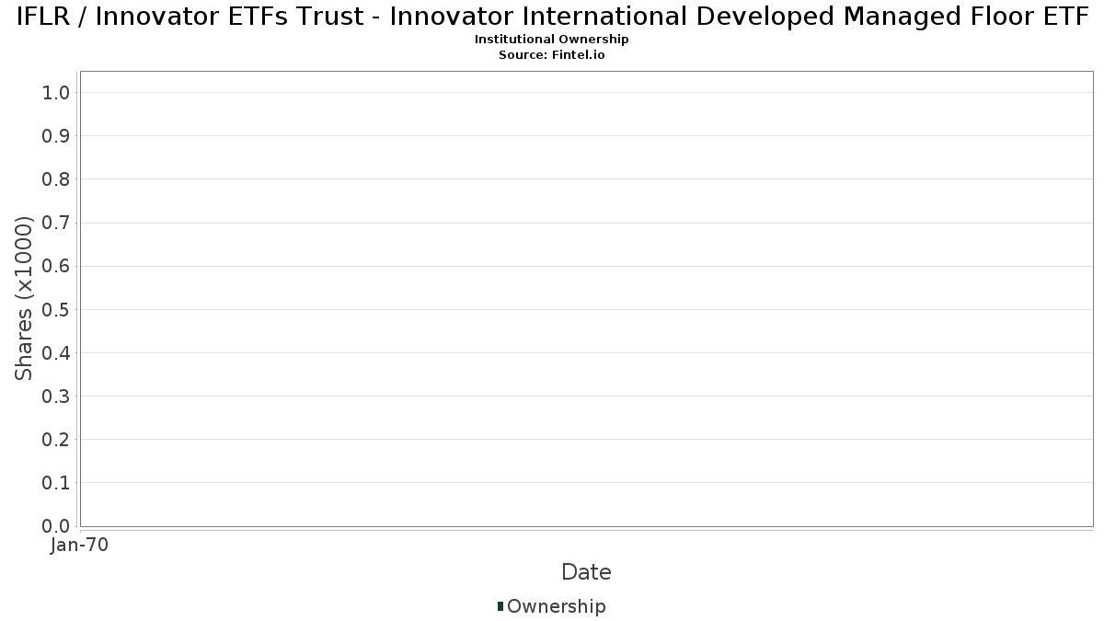1104x621 pixels.
Task: Select the Jan-70 x-axis tick label
Action: (x=80, y=545)
